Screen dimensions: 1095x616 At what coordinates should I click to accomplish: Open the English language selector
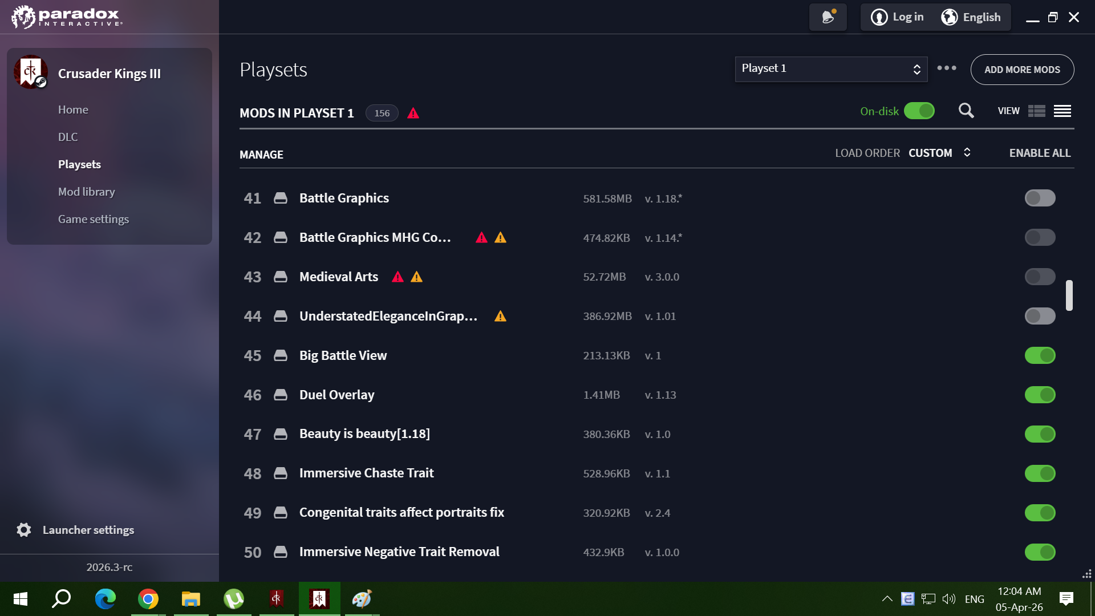click(x=971, y=17)
